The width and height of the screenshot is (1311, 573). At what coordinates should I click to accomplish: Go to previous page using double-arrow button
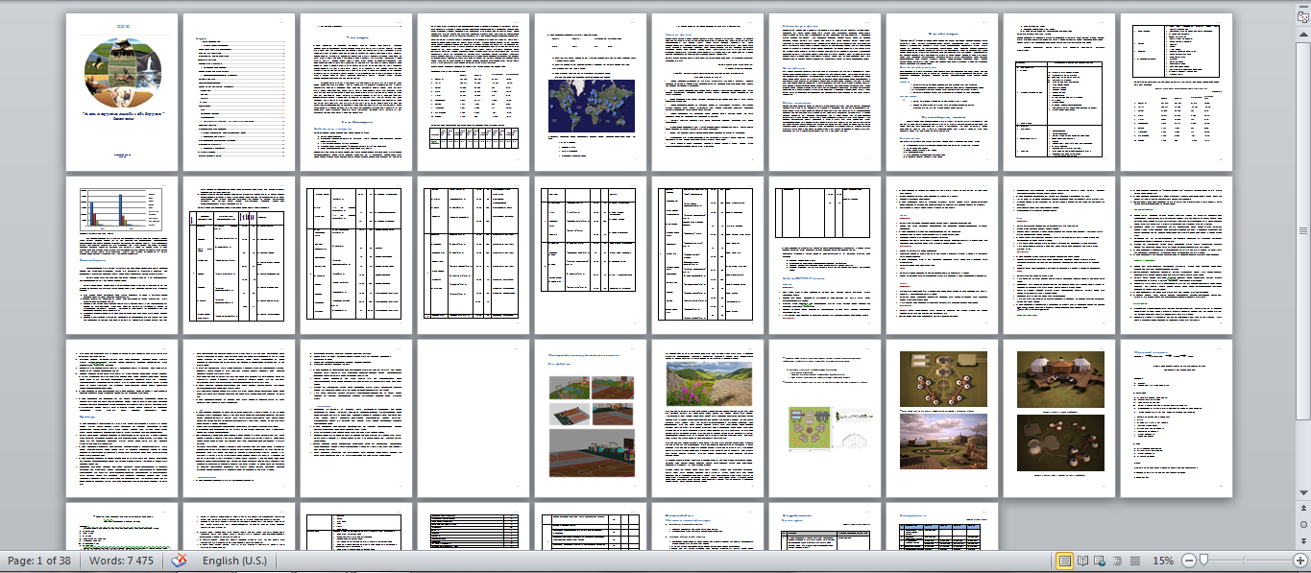pyautogui.click(x=1303, y=510)
